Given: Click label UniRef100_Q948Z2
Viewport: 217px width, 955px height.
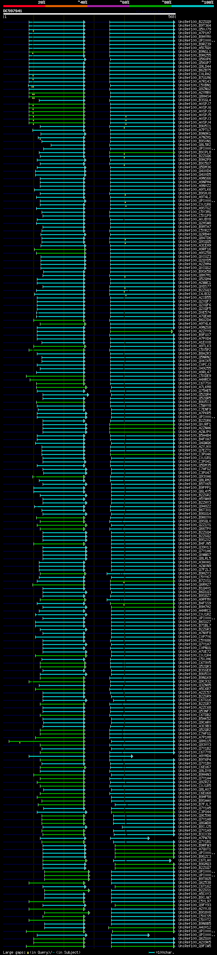Looking at the screenshot, I should pos(195,506).
